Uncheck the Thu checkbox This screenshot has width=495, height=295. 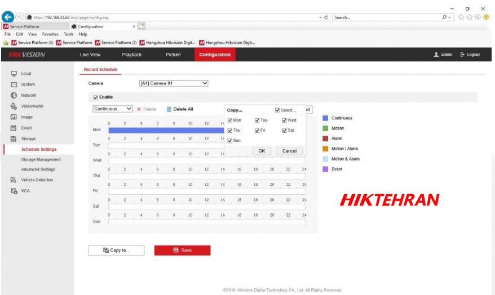click(230, 130)
